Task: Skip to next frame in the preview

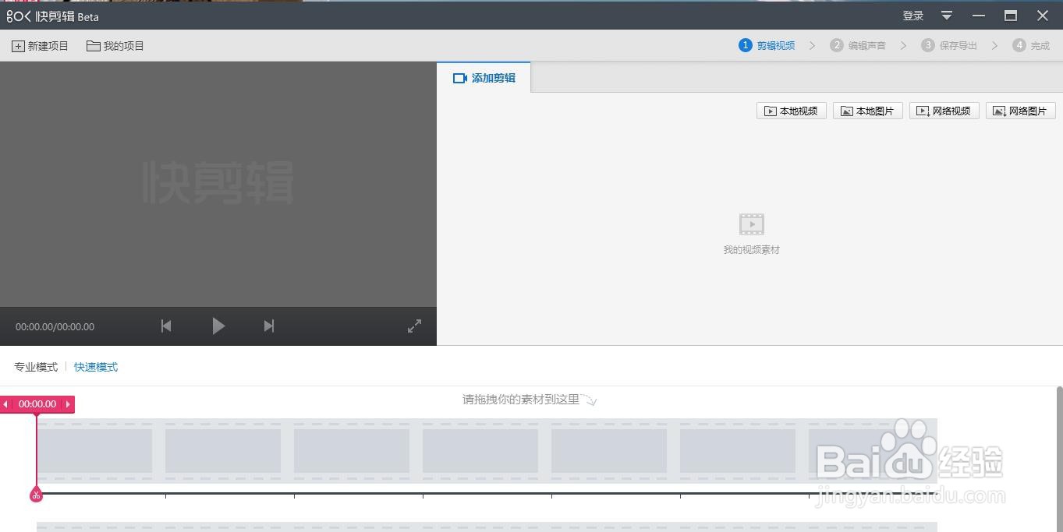Action: 269,326
